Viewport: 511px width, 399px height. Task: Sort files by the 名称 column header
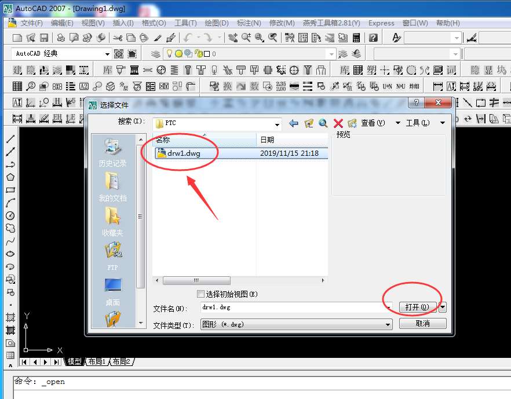[x=205, y=140]
